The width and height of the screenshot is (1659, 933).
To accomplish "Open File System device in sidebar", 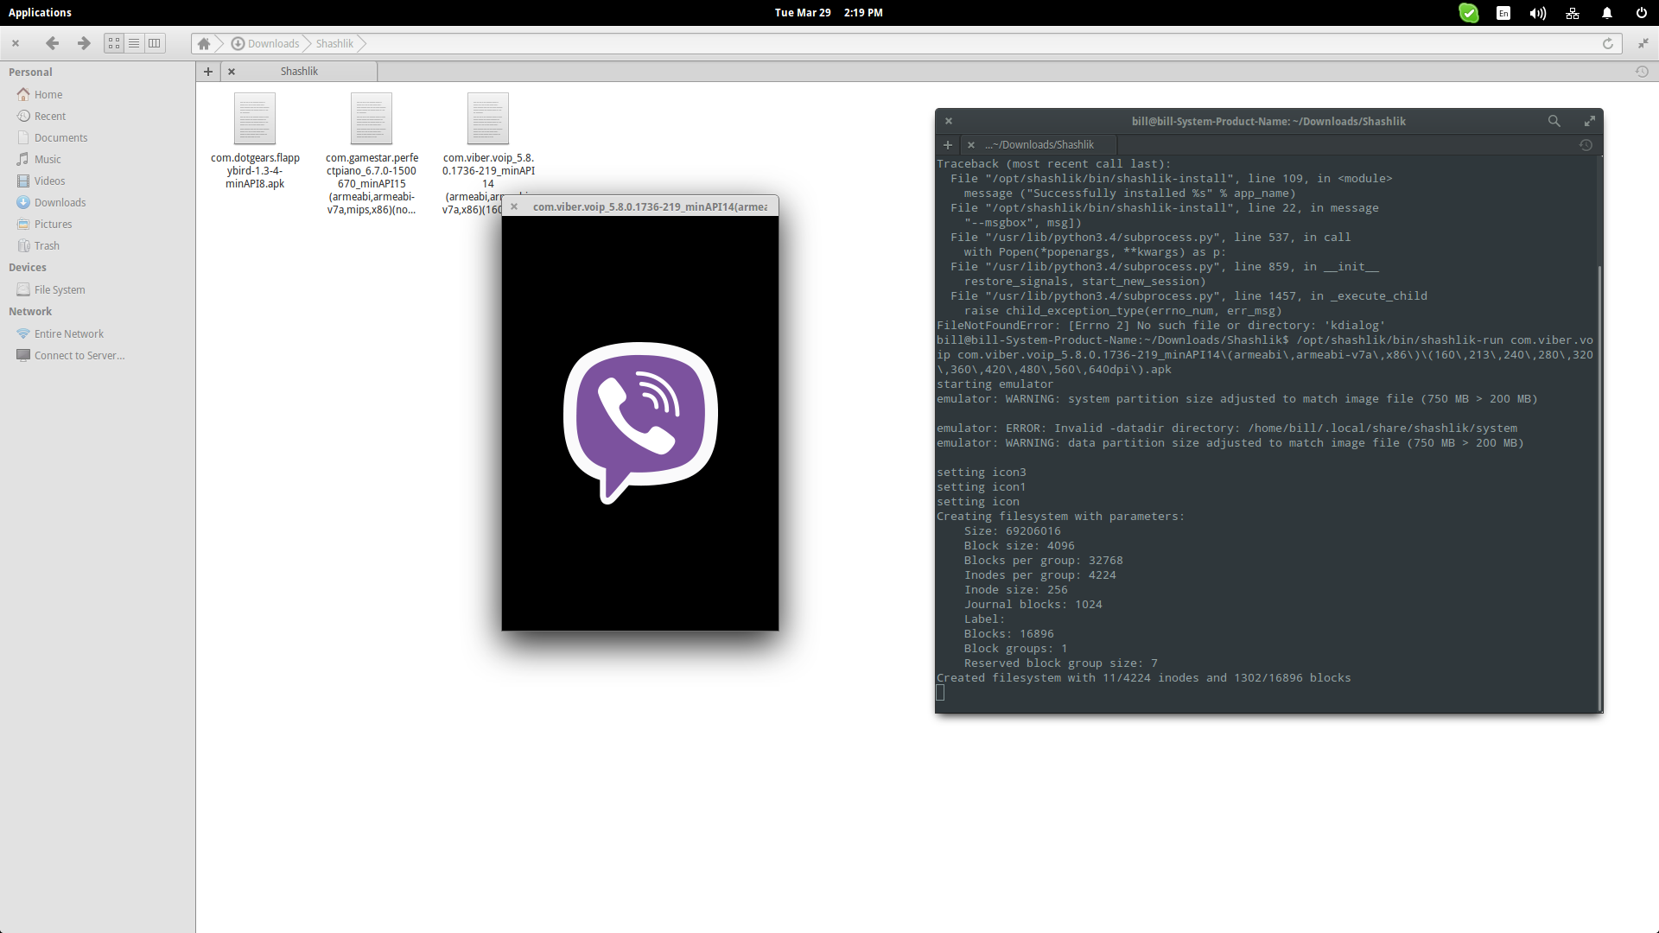I will click(x=60, y=289).
